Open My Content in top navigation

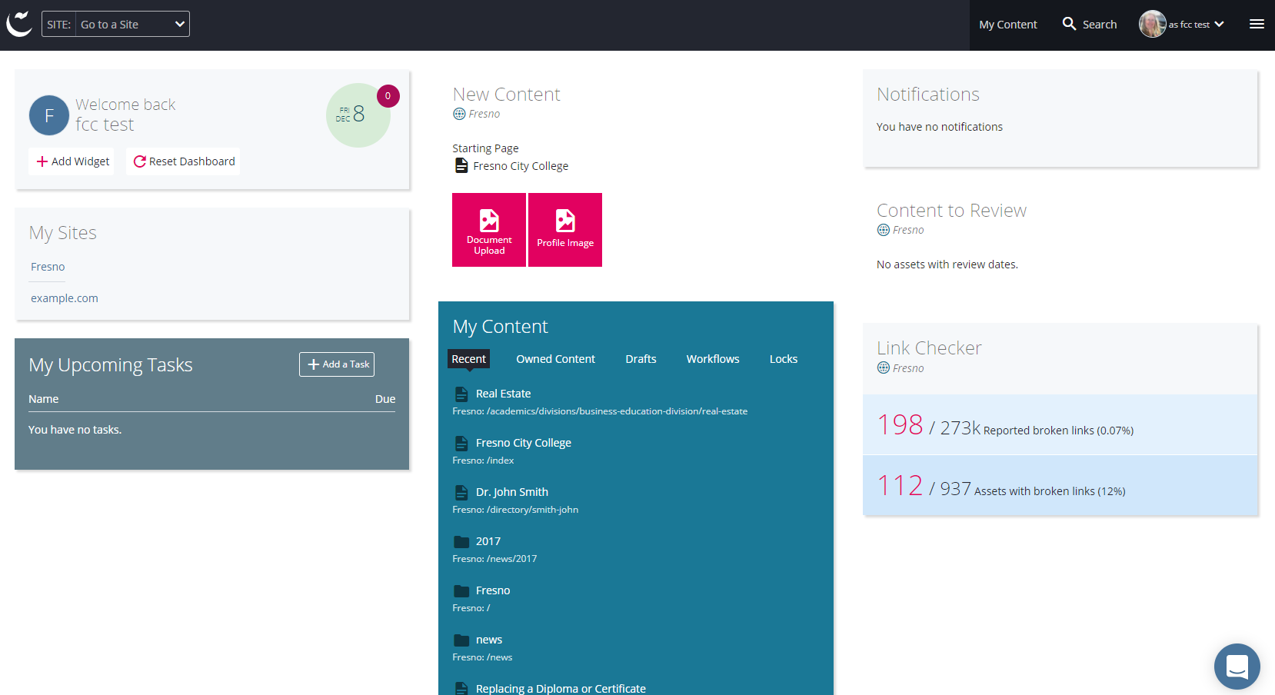point(1008,25)
